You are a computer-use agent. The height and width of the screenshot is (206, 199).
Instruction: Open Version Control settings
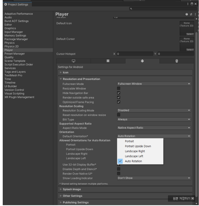(x=14, y=90)
